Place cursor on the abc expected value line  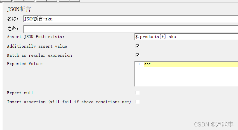(191, 64)
